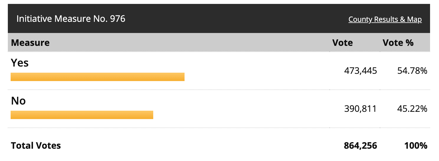Click the orange Yes result bar
The image size is (439, 161).
97,77
